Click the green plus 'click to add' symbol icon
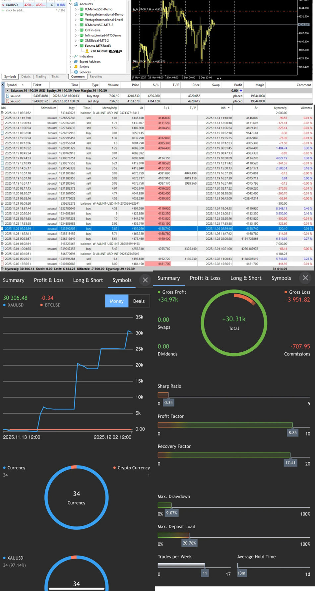Viewport: 315px width, 591px height. point(3,10)
